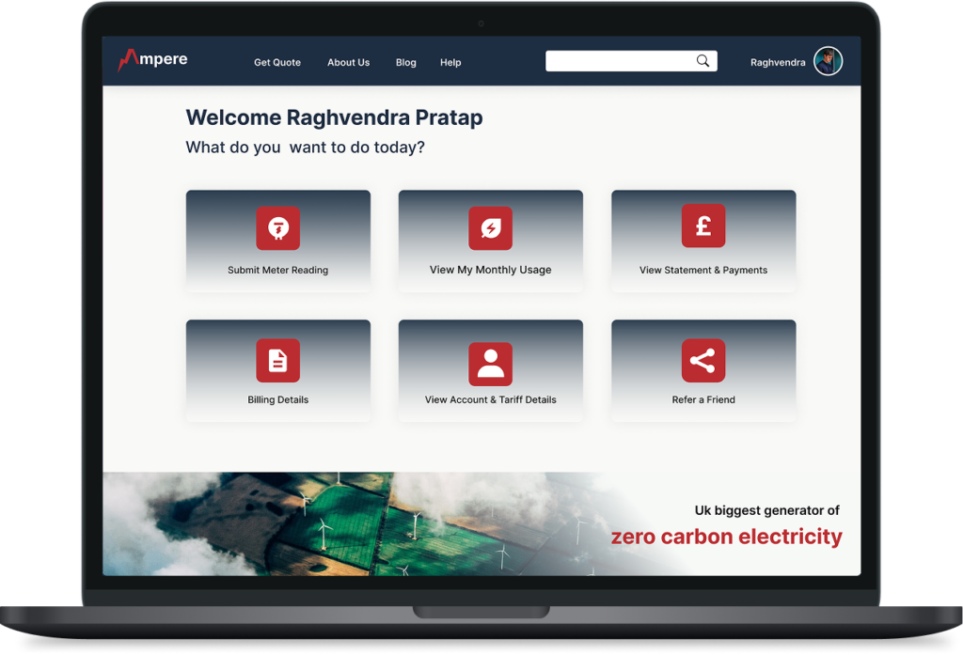
Task: Focus the search input field
Action: tap(631, 61)
